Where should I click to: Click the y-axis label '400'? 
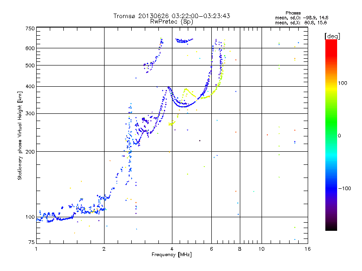[30, 87]
